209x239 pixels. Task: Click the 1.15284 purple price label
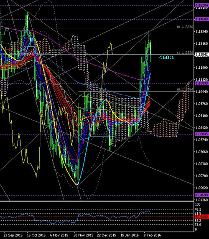coord(202,5)
